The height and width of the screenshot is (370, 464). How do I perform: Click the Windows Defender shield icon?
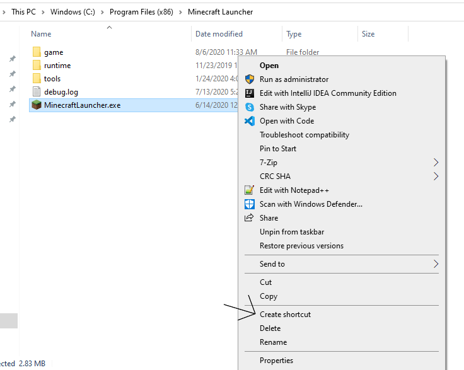click(249, 204)
